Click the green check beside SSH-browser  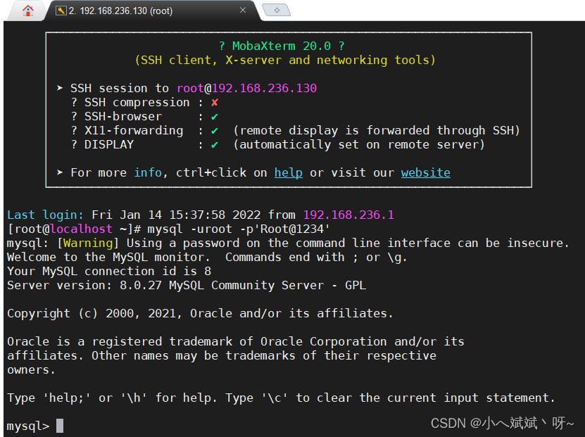click(x=215, y=117)
